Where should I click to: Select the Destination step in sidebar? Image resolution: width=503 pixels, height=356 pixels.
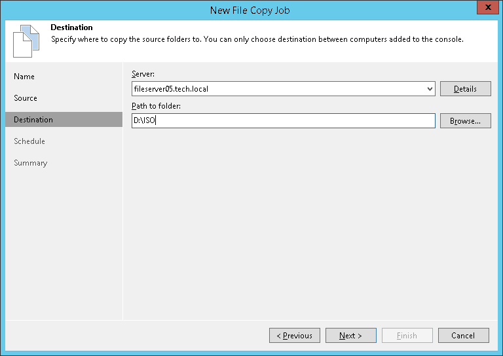[x=33, y=120]
